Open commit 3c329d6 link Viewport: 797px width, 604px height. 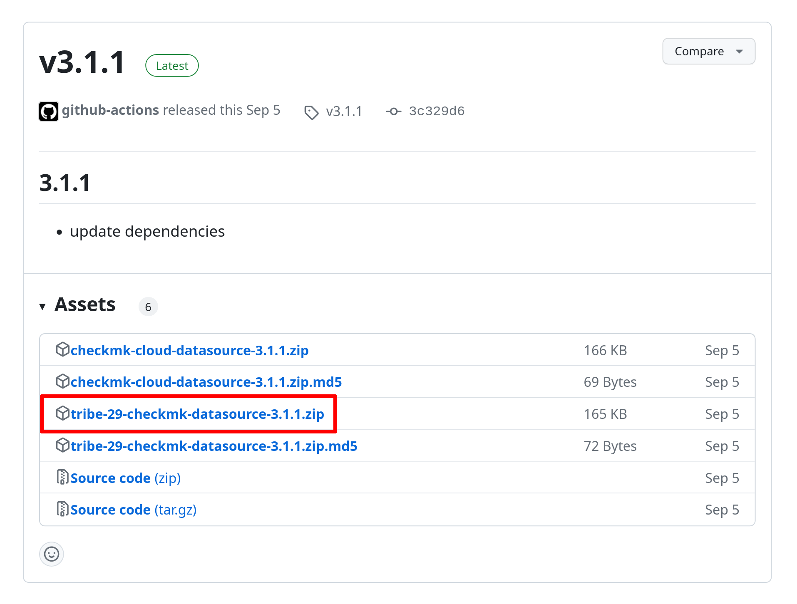coord(437,111)
